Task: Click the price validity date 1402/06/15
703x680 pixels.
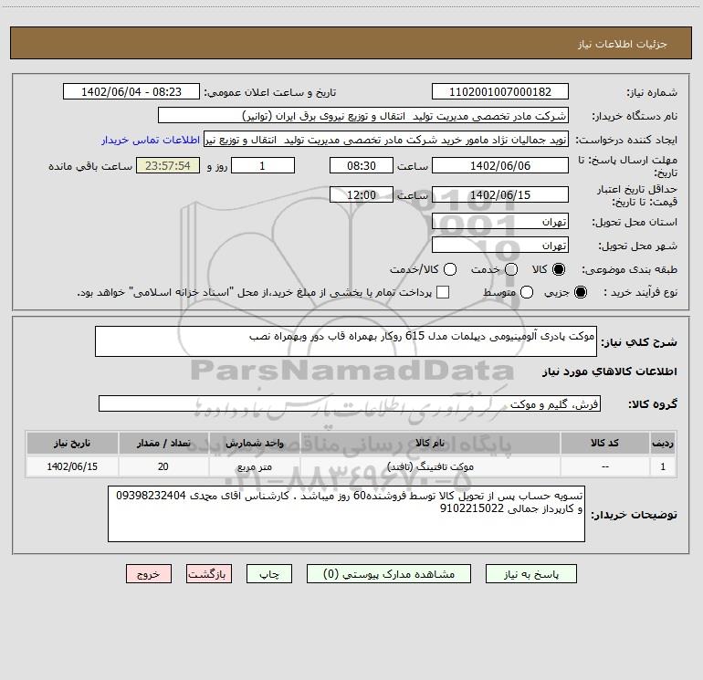Action: [x=500, y=194]
